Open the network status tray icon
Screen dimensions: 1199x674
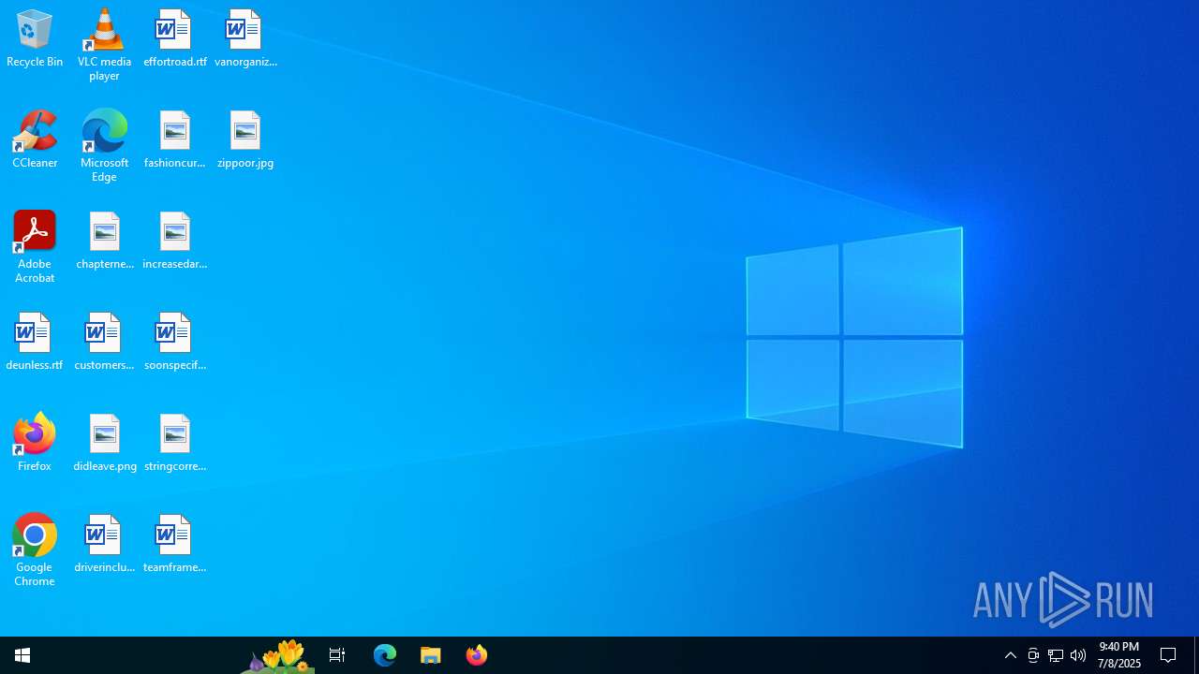(x=1056, y=655)
